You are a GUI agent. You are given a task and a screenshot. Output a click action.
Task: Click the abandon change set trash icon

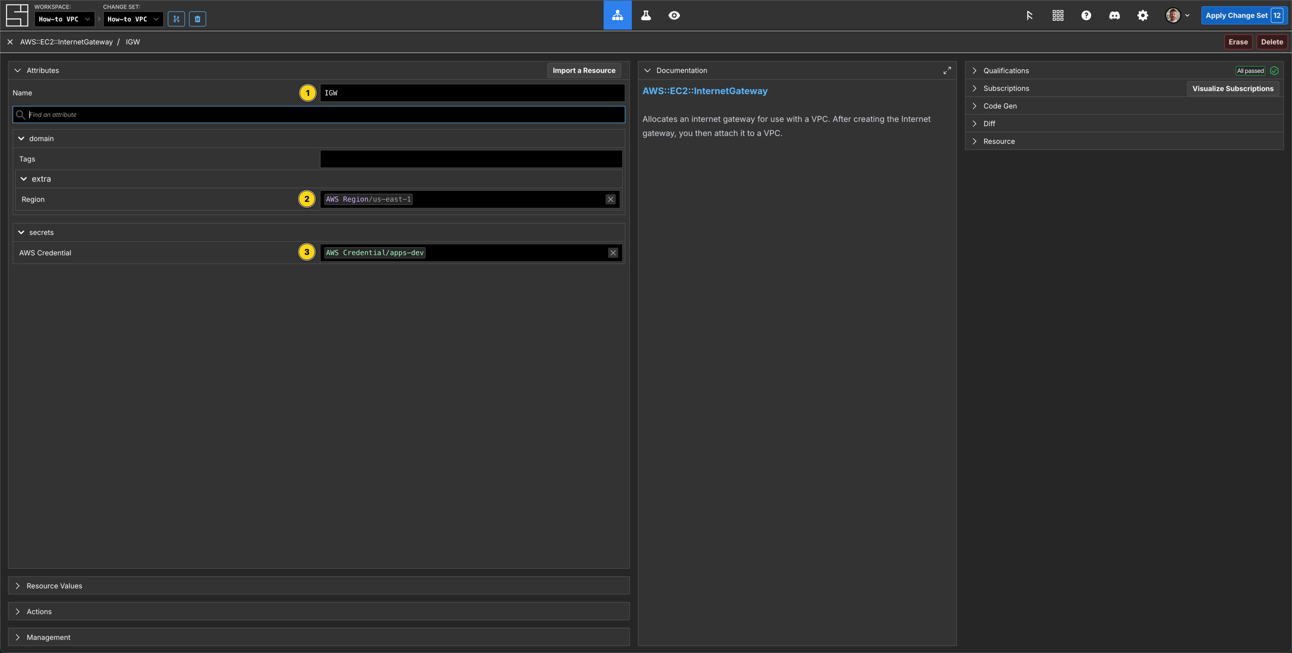pyautogui.click(x=197, y=19)
